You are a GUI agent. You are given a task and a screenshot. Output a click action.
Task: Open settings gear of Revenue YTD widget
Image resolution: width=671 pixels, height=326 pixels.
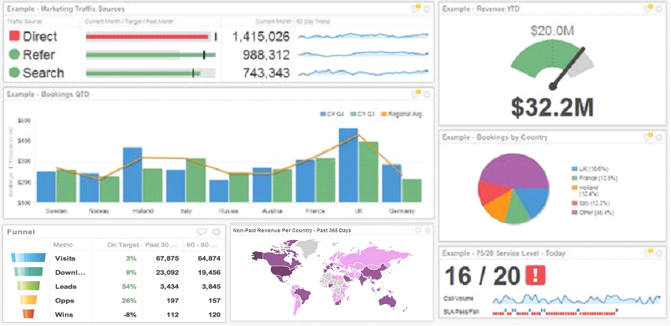[662, 9]
